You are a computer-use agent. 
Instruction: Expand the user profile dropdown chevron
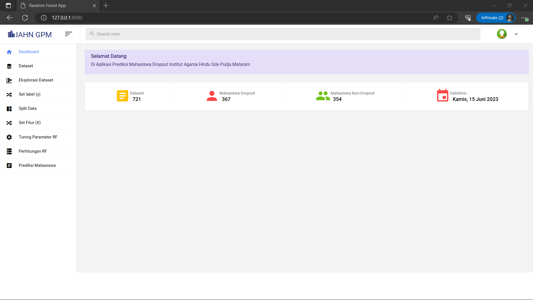(x=516, y=34)
